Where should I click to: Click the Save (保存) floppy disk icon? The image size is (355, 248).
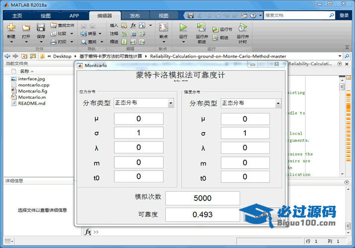(41, 27)
